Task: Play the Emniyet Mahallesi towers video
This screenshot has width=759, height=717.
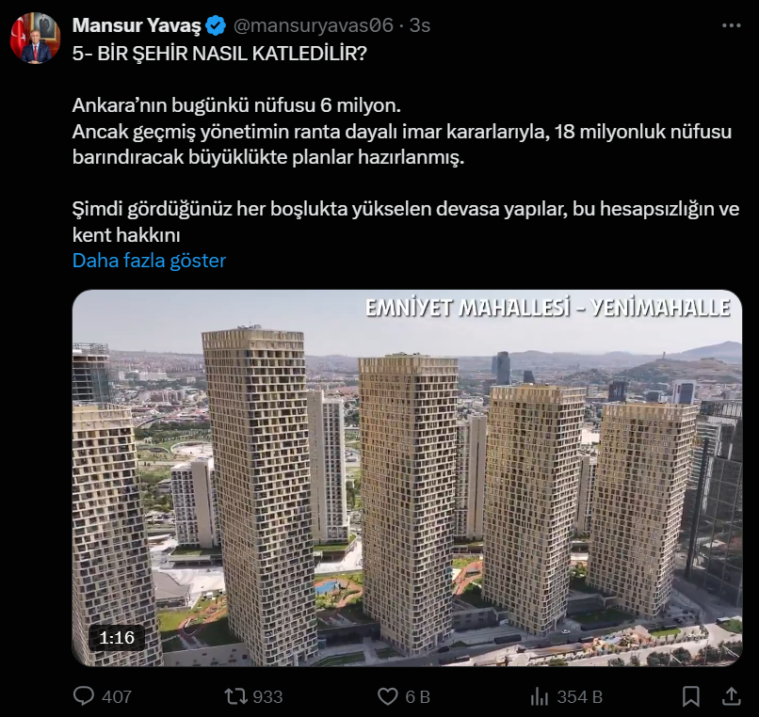Action: [407, 478]
